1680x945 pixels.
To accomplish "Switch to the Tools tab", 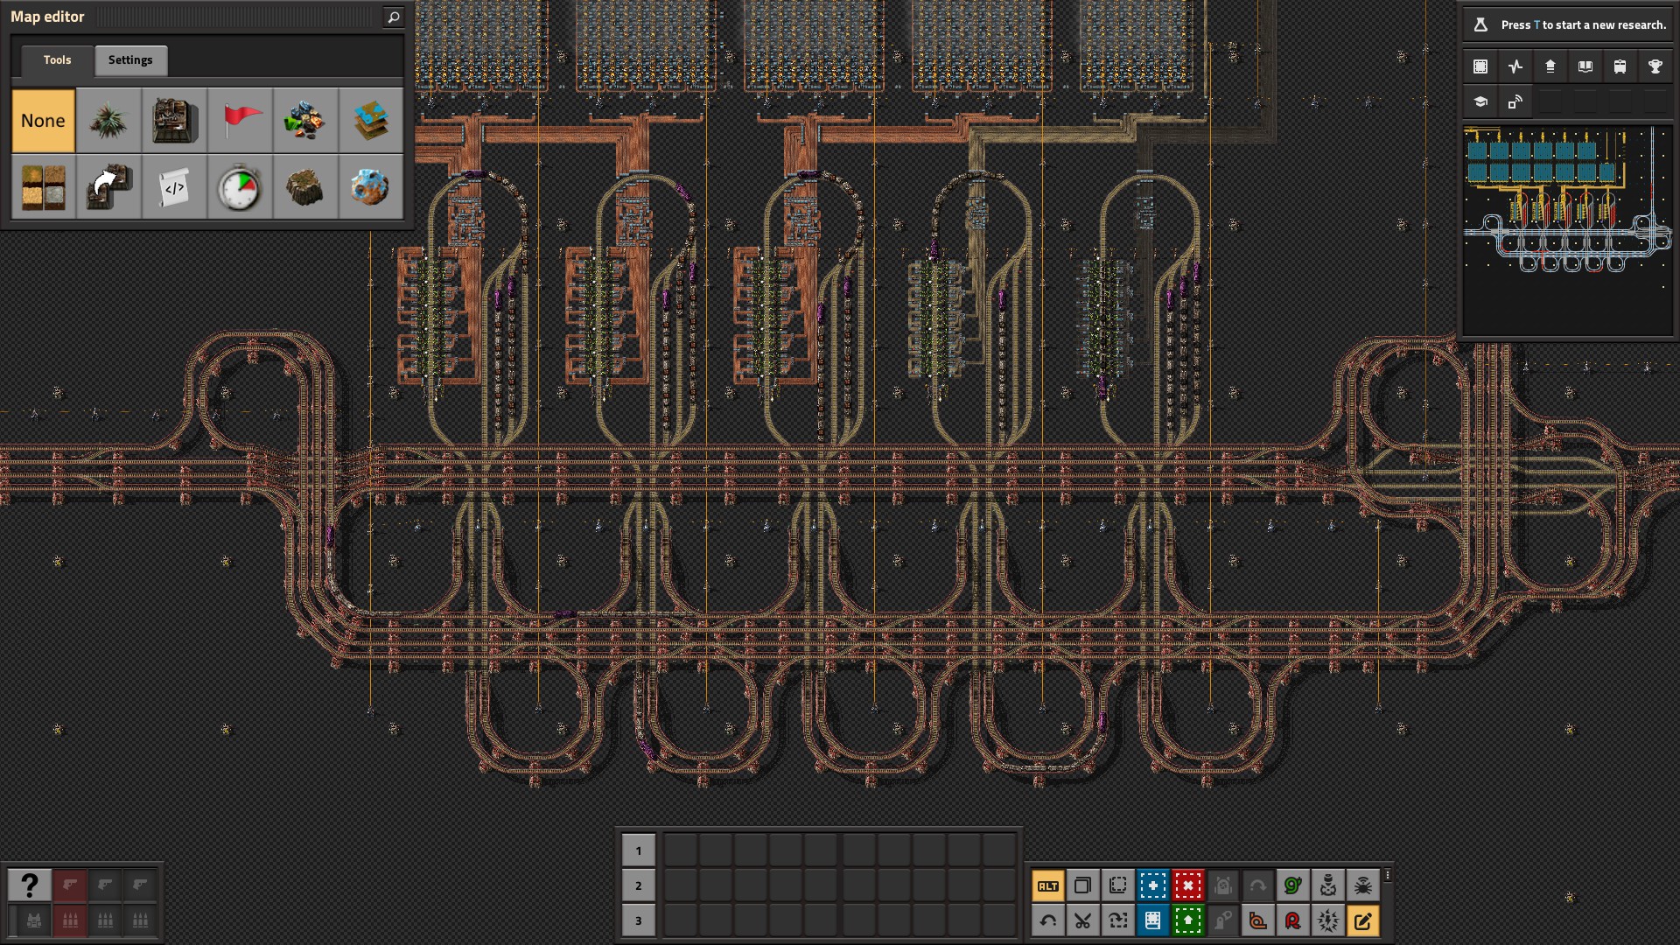I will 57,60.
